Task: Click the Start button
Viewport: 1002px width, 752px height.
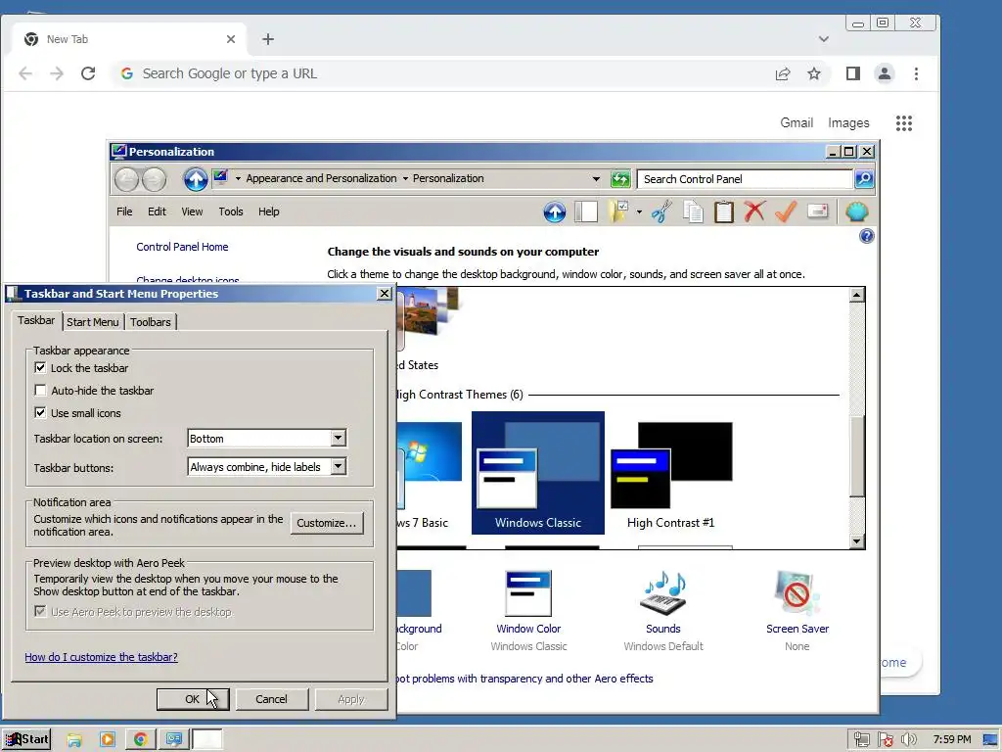Action: 26,739
